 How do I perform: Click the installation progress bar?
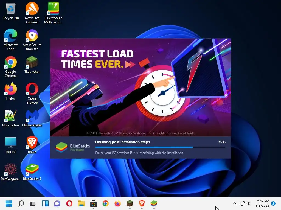[160, 147]
